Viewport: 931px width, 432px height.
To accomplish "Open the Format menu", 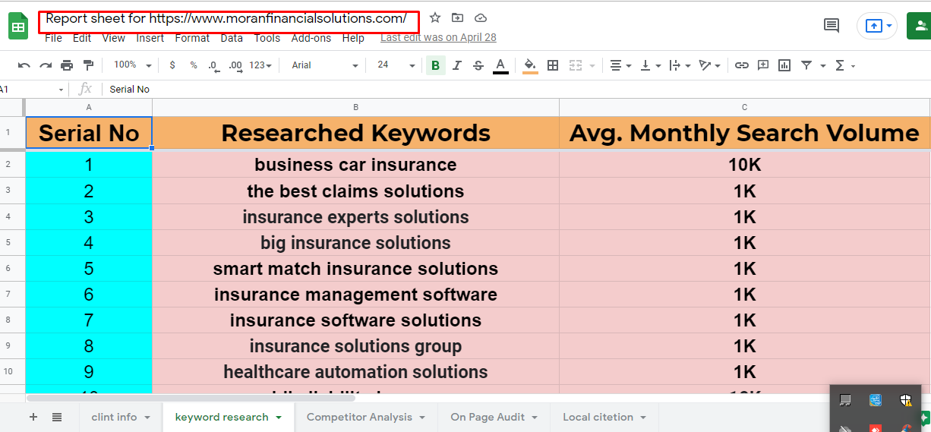I will pos(192,38).
